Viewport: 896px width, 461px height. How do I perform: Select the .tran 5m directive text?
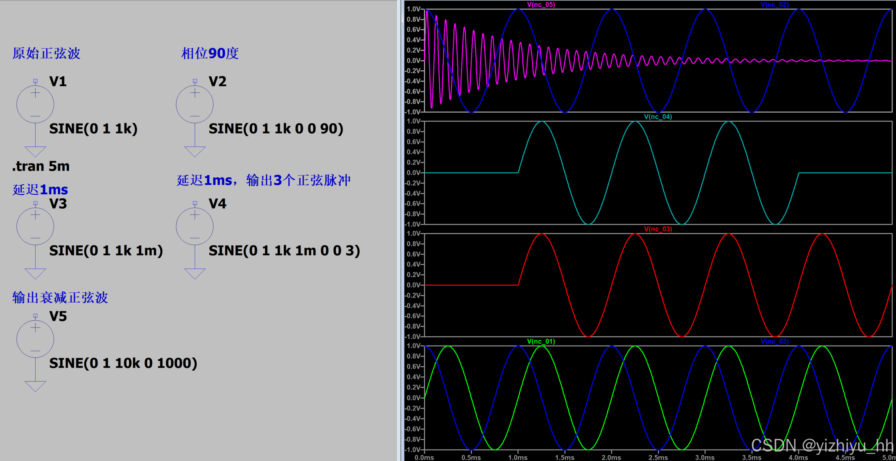tap(41, 166)
